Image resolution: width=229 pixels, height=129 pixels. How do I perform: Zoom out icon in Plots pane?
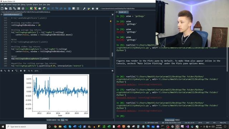point(29,71)
